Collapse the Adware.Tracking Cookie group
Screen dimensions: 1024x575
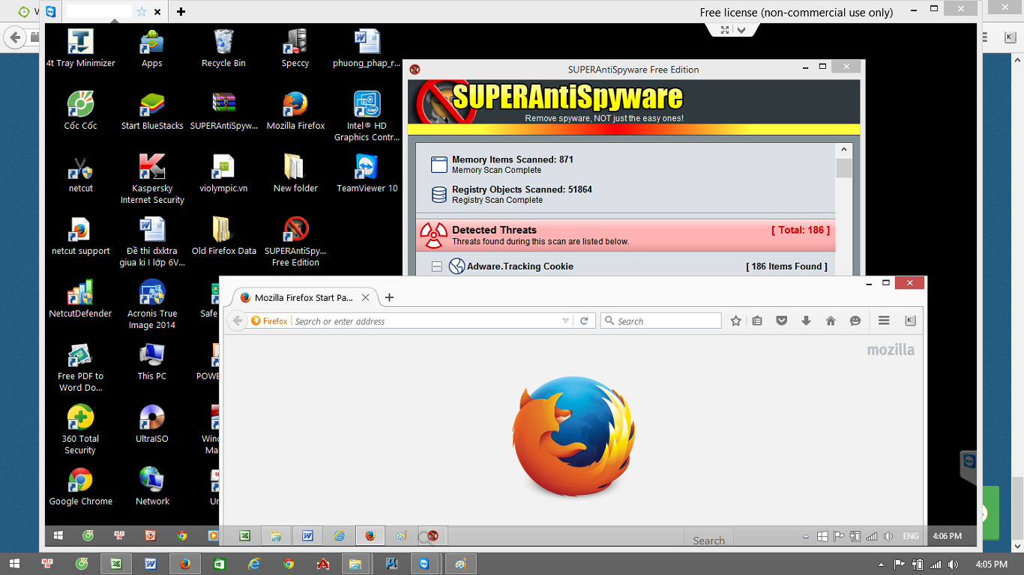coord(436,267)
